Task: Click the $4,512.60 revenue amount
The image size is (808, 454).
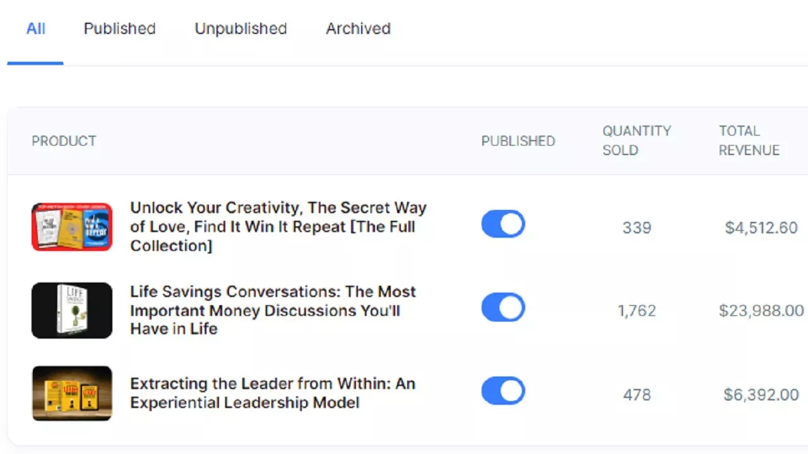Action: pos(761,228)
